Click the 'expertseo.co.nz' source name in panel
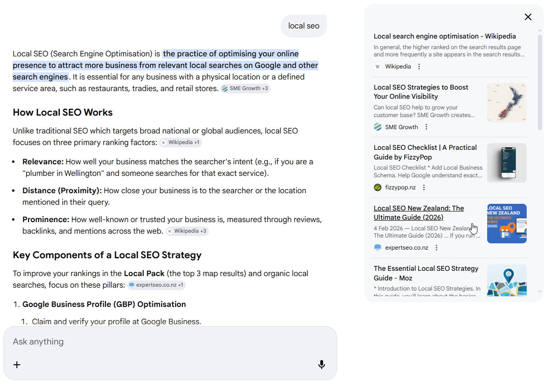 [407, 248]
